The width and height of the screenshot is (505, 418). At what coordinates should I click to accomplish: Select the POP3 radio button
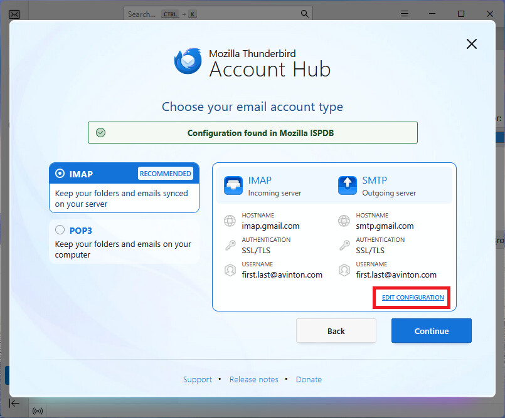(x=60, y=230)
